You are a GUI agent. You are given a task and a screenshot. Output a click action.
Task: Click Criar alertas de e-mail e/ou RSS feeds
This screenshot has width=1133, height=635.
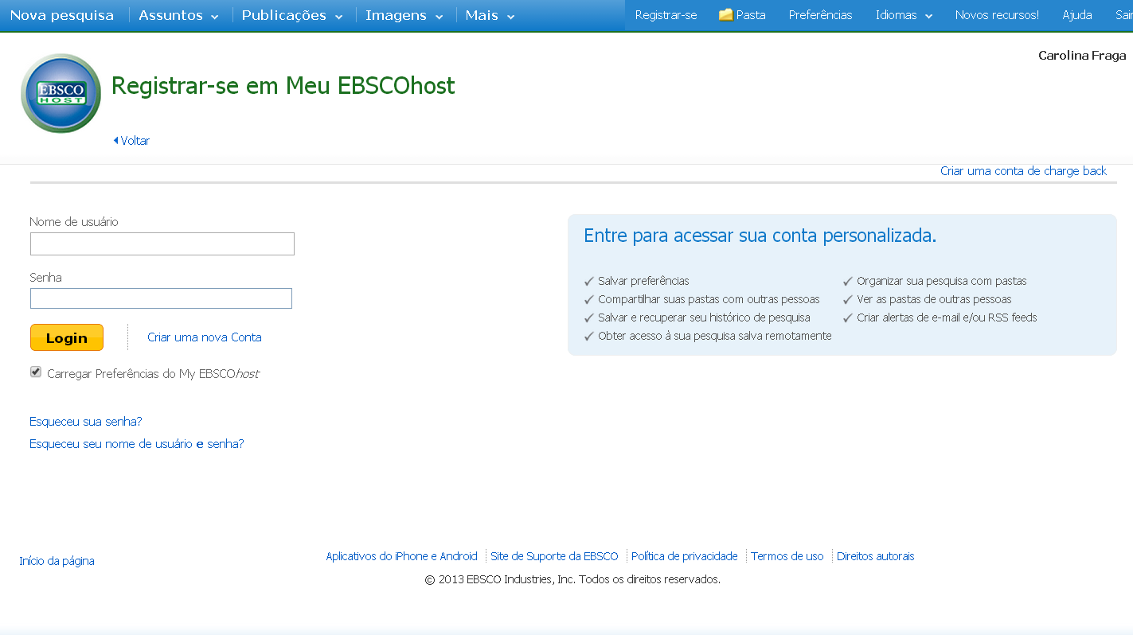(x=947, y=317)
